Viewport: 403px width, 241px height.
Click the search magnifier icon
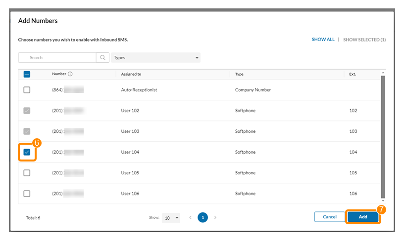(x=102, y=58)
